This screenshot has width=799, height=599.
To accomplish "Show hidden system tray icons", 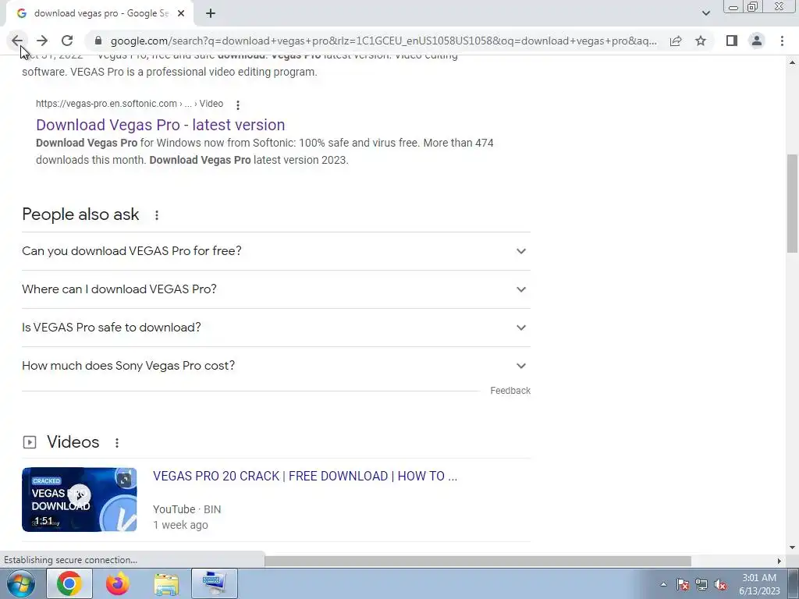I will click(663, 584).
